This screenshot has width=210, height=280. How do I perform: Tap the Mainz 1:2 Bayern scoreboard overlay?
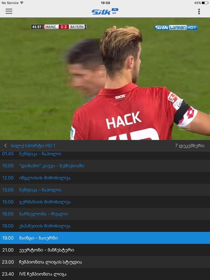[x=59, y=27]
